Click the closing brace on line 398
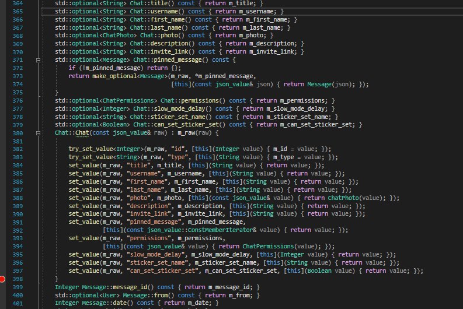 57,279
